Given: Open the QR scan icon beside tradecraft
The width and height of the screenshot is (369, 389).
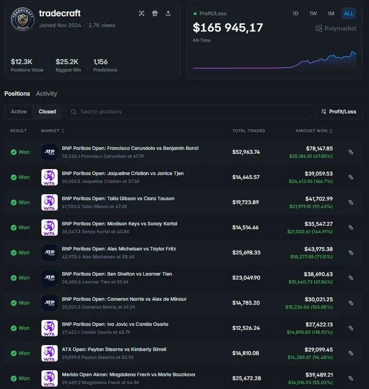Looking at the screenshot, I should pos(142,13).
